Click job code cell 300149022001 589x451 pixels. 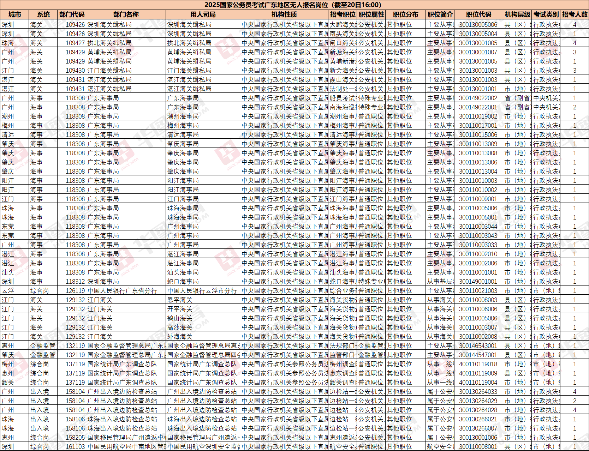(x=478, y=107)
